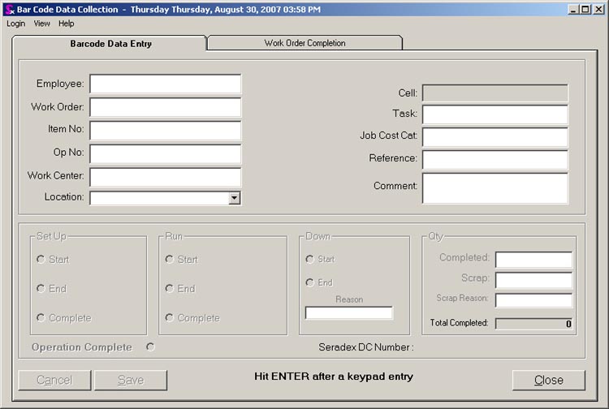Open the View menu
The image size is (609, 409).
tap(41, 24)
